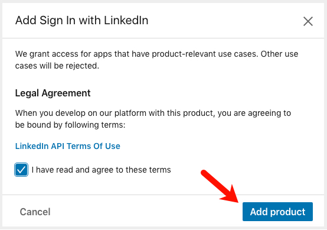Image resolution: width=327 pixels, height=230 pixels.
Task: Click the 'I have read and agree' label
Action: pyautogui.click(x=101, y=170)
